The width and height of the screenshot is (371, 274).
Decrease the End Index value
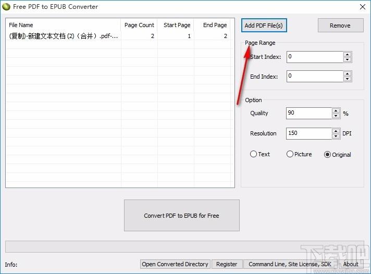tap(347, 79)
